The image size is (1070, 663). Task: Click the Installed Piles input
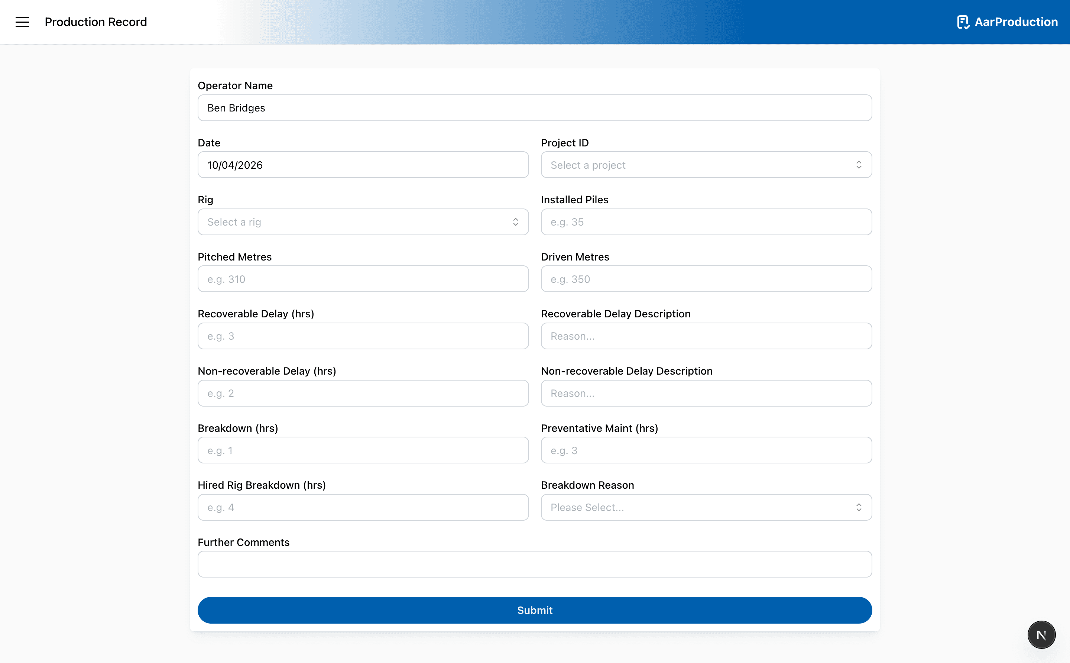(x=706, y=222)
